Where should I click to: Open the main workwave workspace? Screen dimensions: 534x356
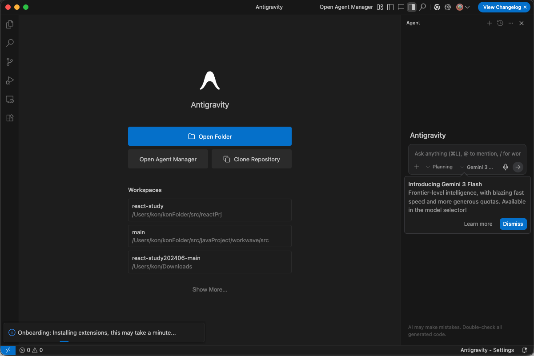coord(210,236)
